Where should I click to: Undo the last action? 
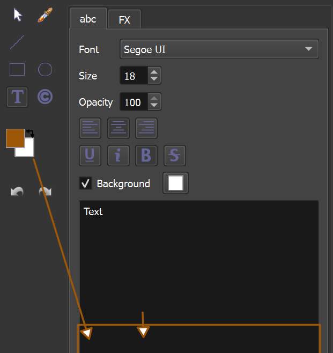(x=17, y=192)
